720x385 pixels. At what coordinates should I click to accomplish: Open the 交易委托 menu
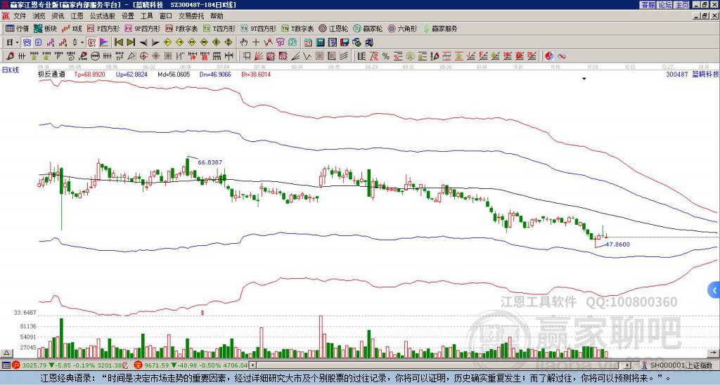point(191,16)
